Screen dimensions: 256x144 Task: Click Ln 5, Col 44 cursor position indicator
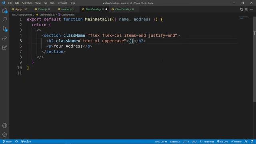click(161, 142)
